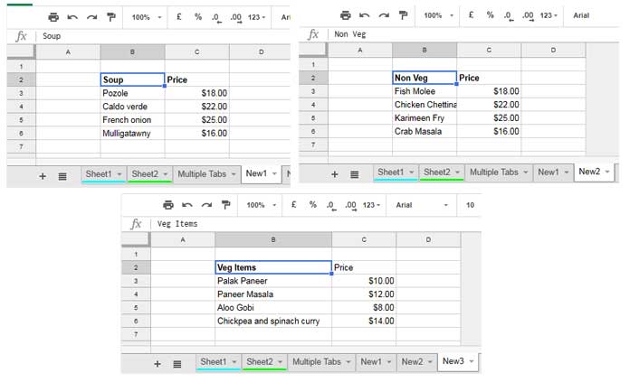630x392 pixels.
Task: Select the French onion cell
Action: tap(132, 120)
